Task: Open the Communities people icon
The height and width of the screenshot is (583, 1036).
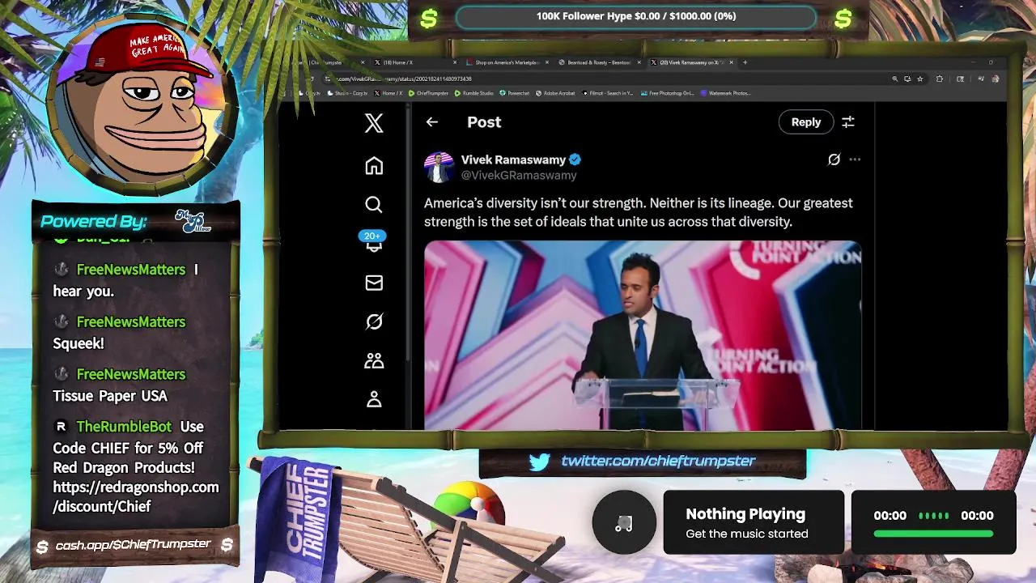Action: click(x=373, y=360)
